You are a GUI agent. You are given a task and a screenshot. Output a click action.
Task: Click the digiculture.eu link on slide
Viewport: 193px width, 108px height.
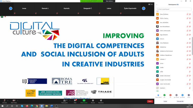77,98
